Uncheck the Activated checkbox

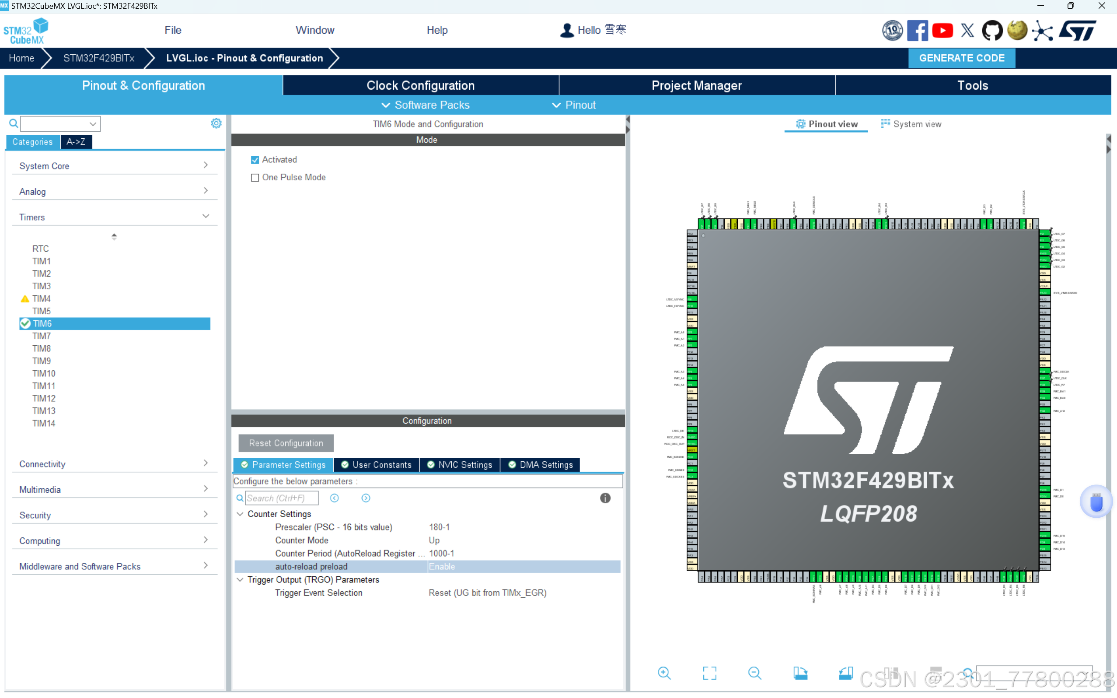(255, 160)
